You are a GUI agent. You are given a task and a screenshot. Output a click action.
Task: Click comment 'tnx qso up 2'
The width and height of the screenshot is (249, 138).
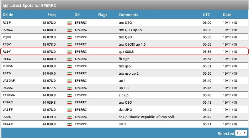(x=128, y=73)
